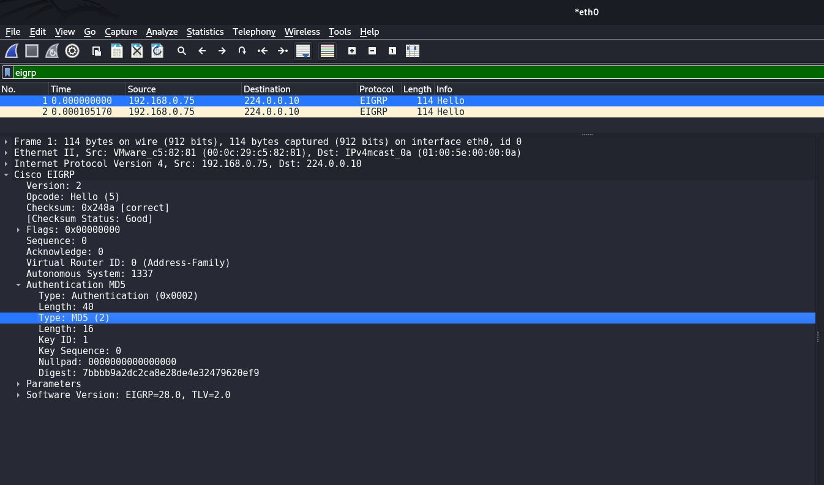Image resolution: width=824 pixels, height=485 pixels.
Task: Collapse the Cisco EIGRP section
Action: click(x=6, y=174)
